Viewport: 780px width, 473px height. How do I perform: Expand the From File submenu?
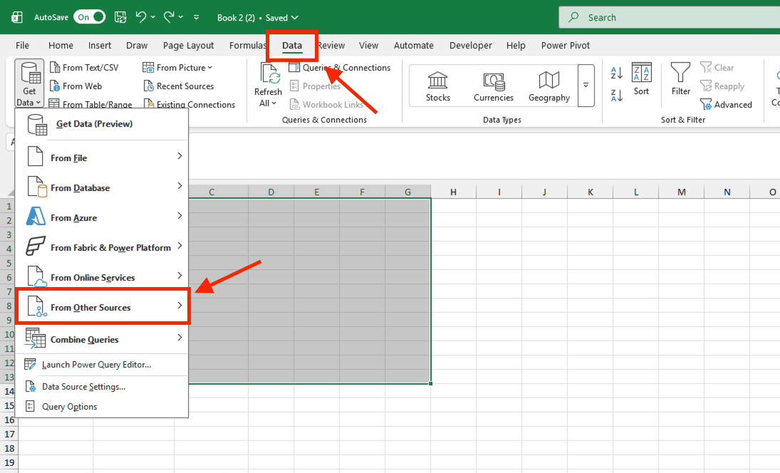(x=101, y=157)
